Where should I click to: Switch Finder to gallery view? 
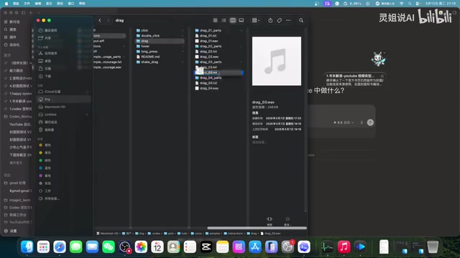pos(241,20)
